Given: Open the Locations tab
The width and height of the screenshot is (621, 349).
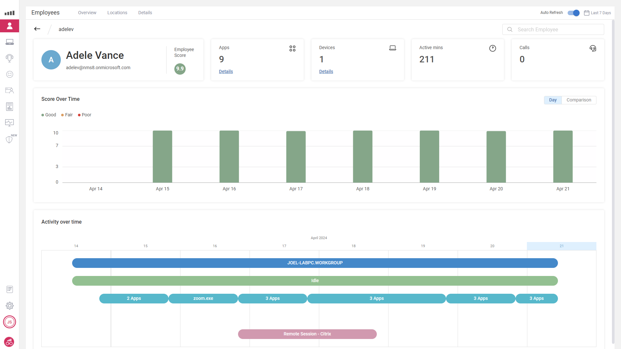Looking at the screenshot, I should 117,13.
